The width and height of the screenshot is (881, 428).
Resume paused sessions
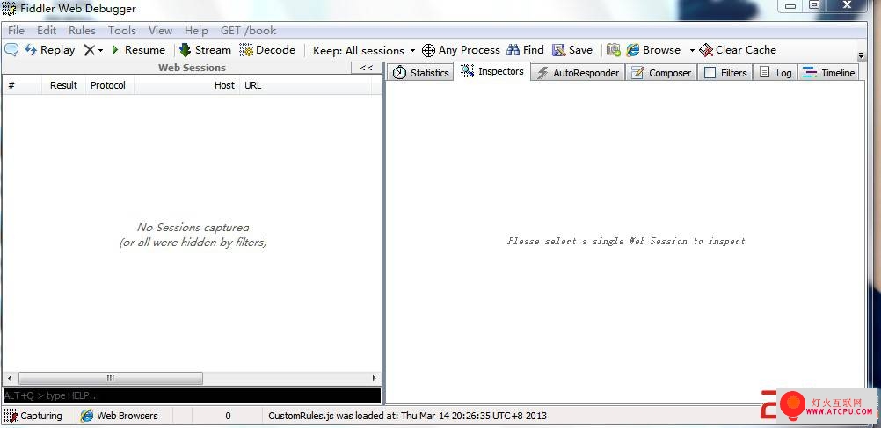coord(138,50)
